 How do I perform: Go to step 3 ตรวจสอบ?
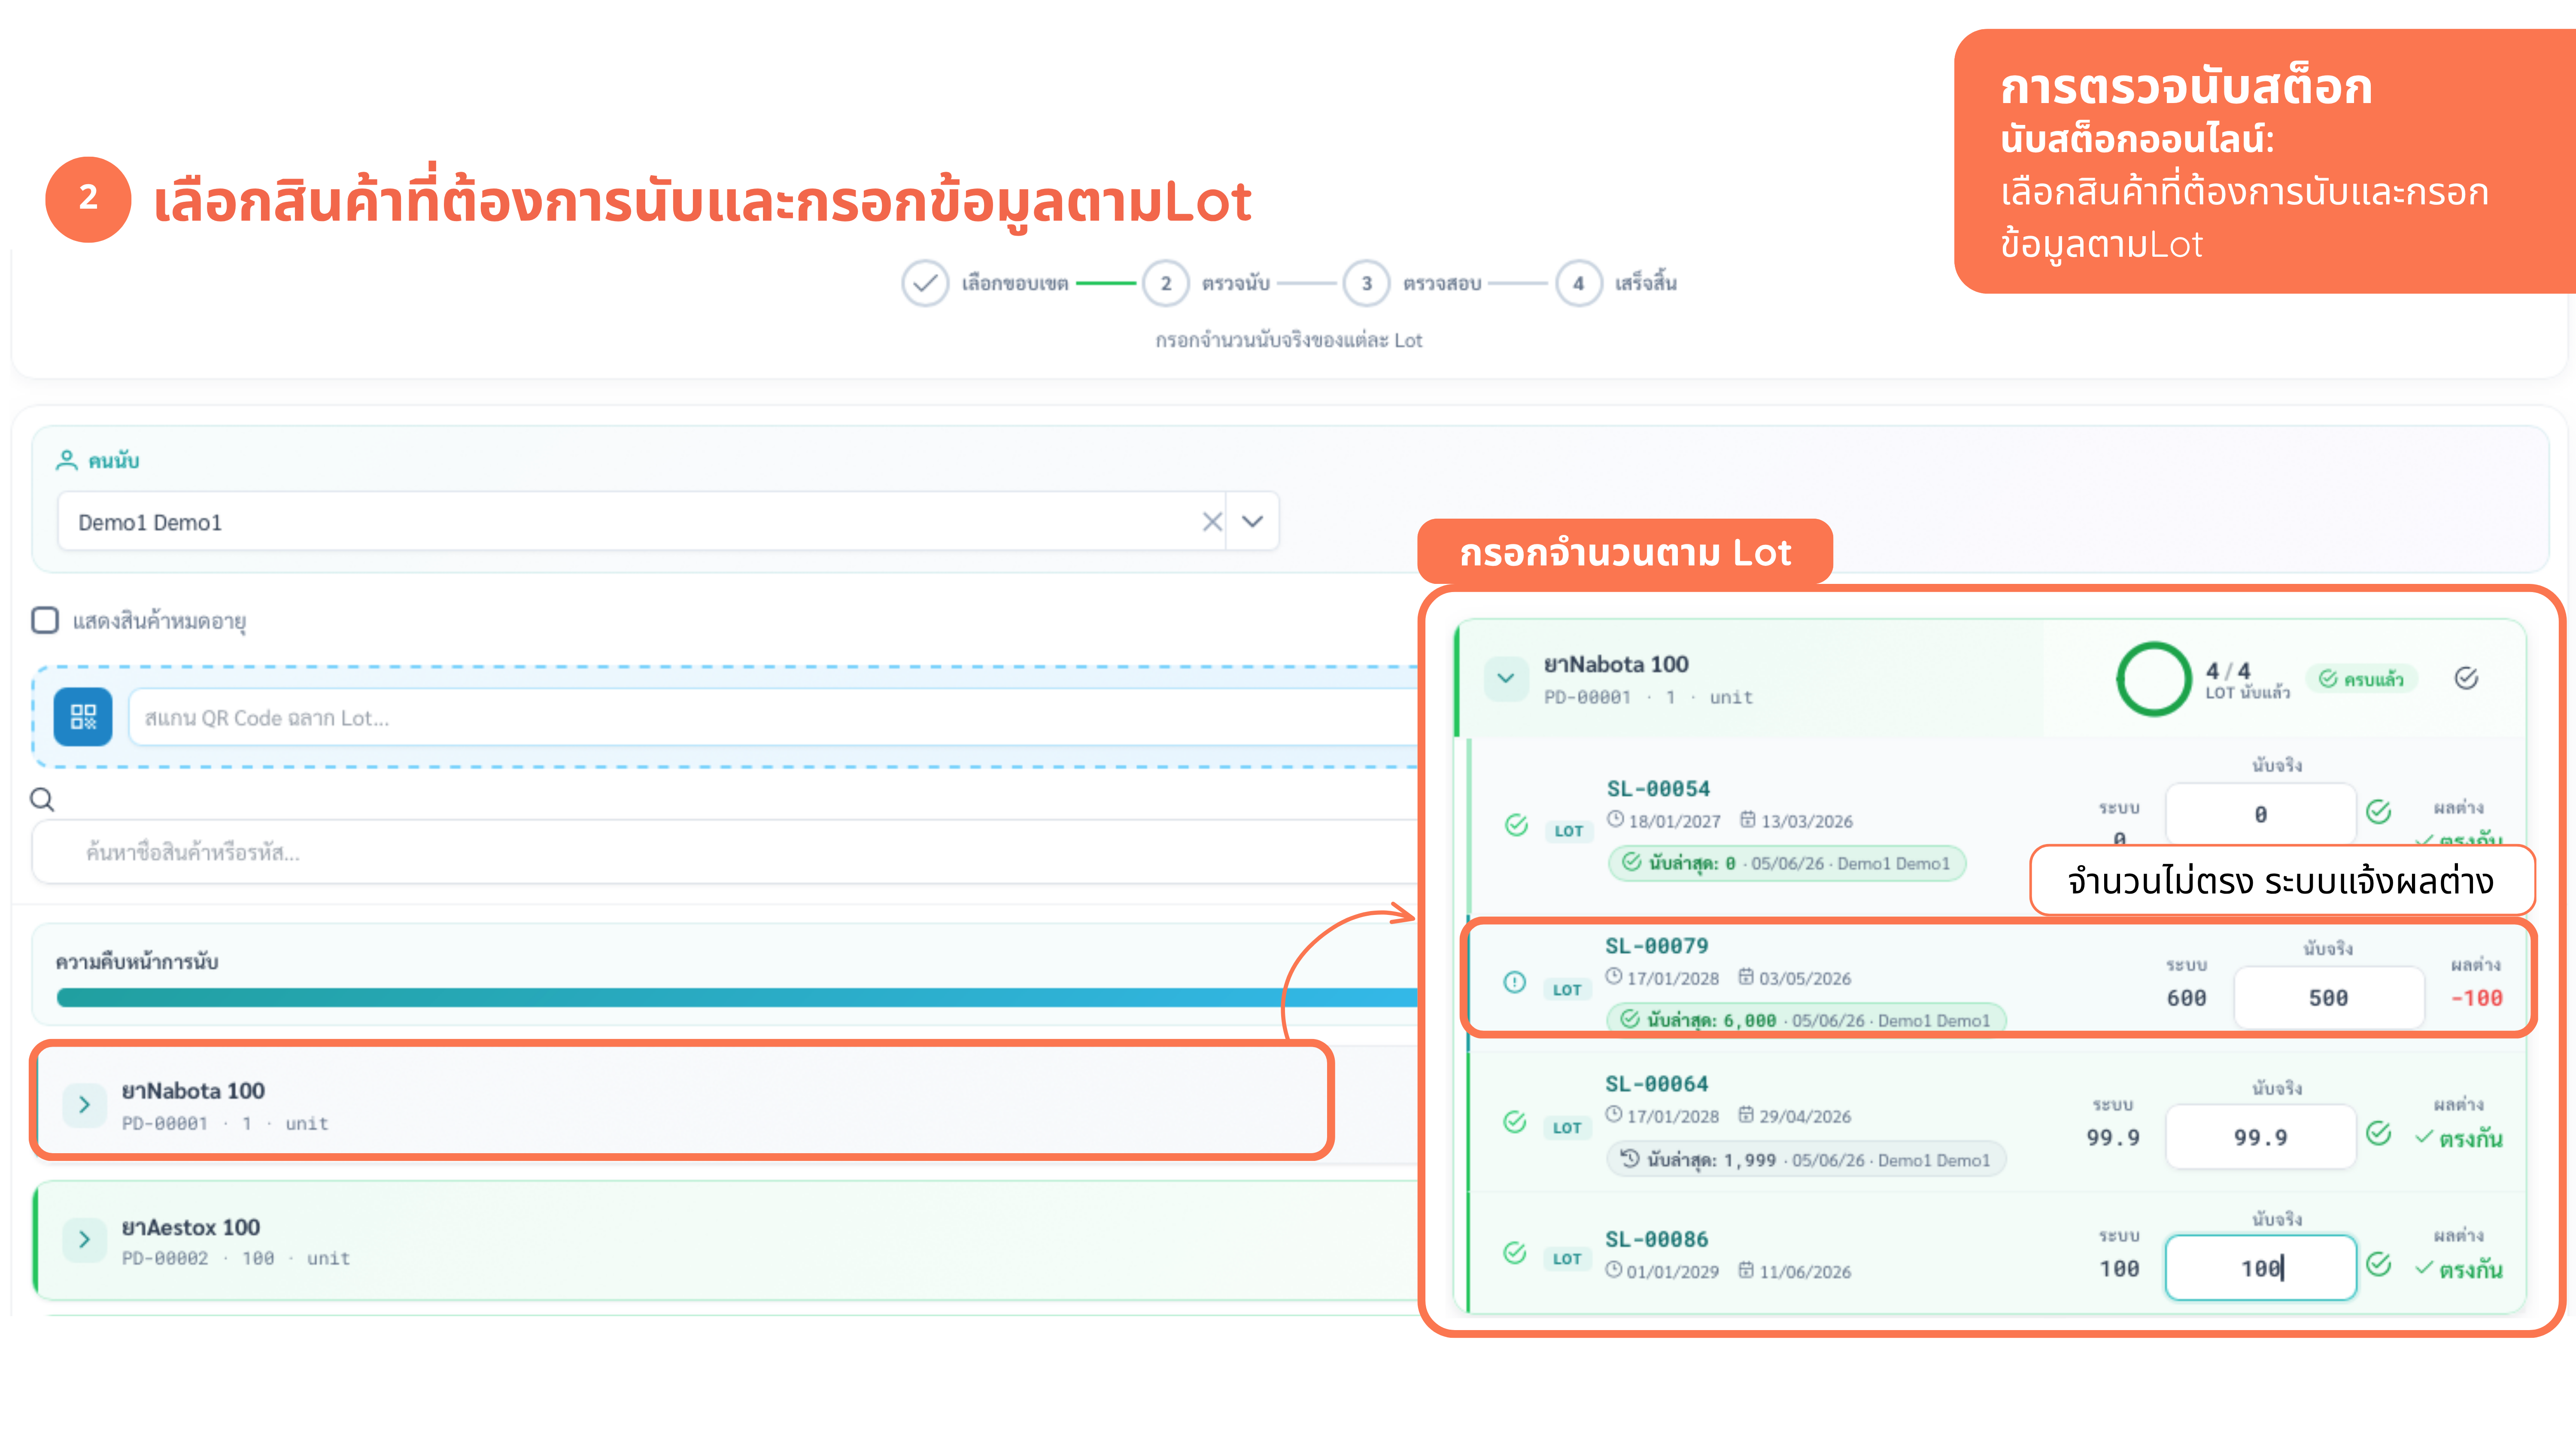point(1366,283)
